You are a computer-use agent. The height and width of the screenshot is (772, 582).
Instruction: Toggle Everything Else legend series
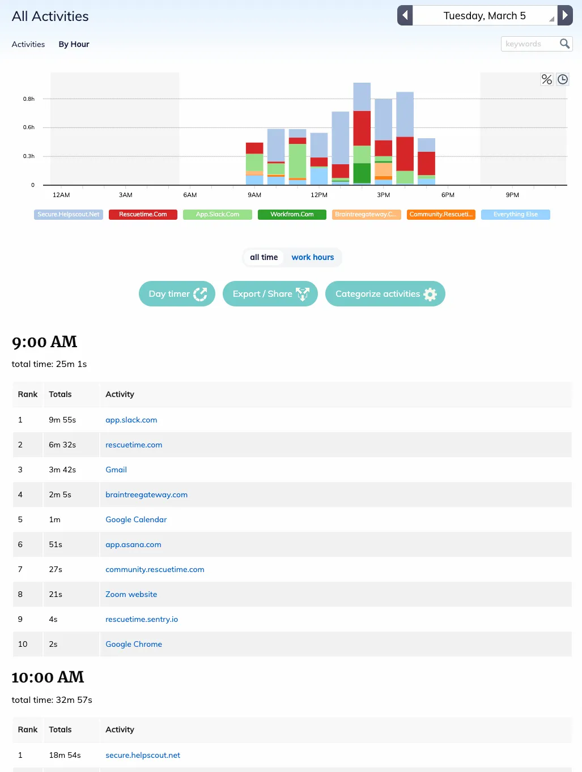[516, 215]
